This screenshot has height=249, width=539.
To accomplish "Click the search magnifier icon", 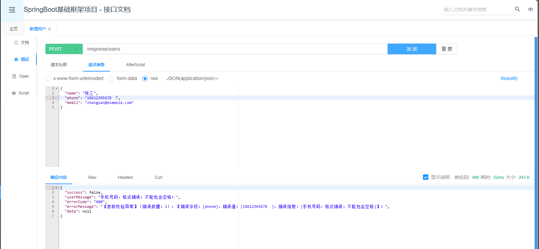I will click(x=517, y=9).
